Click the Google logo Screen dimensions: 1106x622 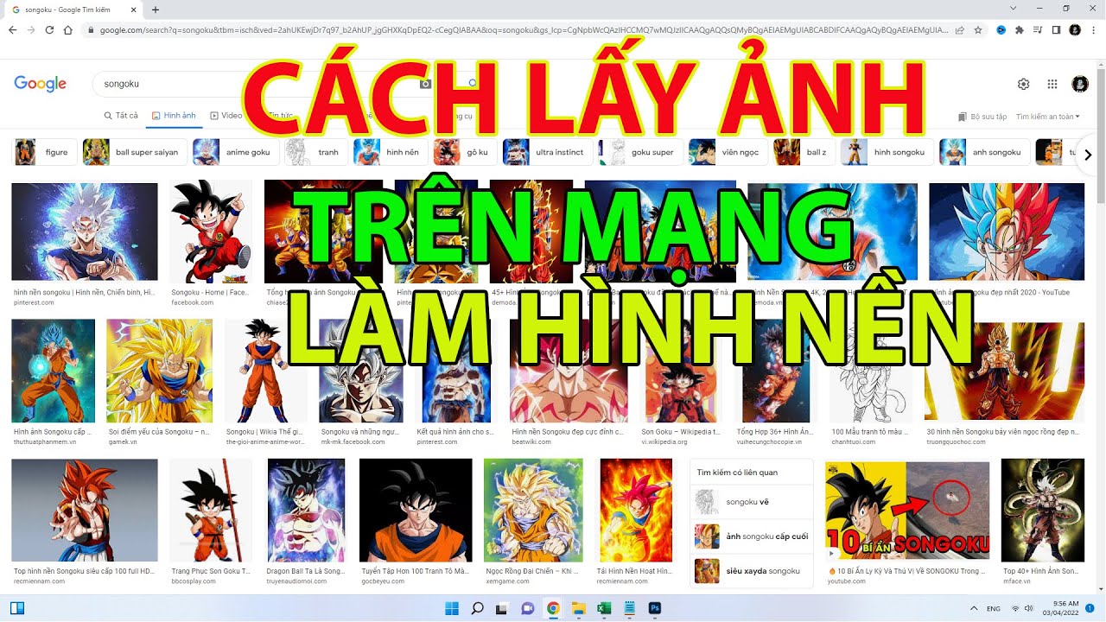pos(40,84)
